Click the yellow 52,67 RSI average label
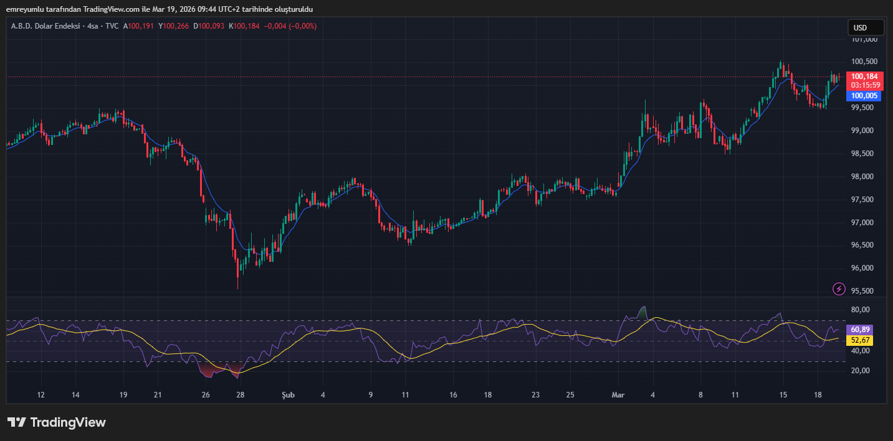Viewport: 893px width, 441px height. point(861,340)
